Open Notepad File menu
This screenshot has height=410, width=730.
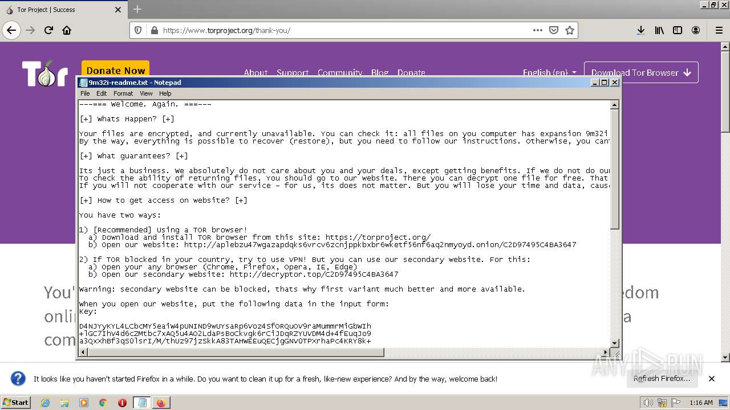(85, 93)
